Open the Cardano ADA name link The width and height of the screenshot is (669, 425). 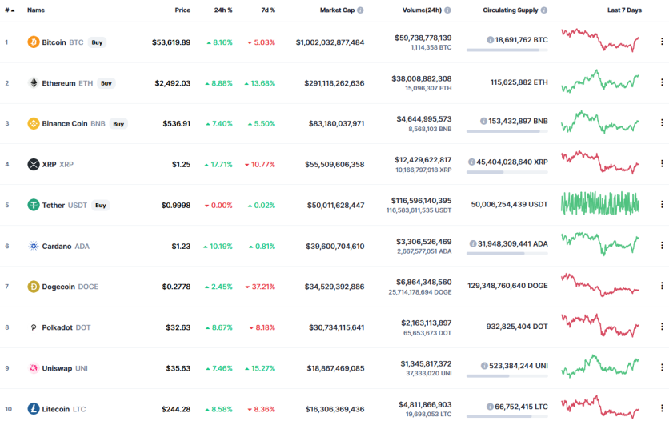[x=66, y=247]
